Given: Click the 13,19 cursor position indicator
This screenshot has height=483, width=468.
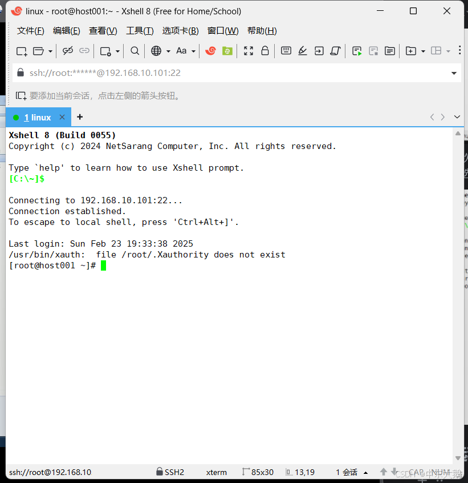Looking at the screenshot, I should click(x=300, y=472).
